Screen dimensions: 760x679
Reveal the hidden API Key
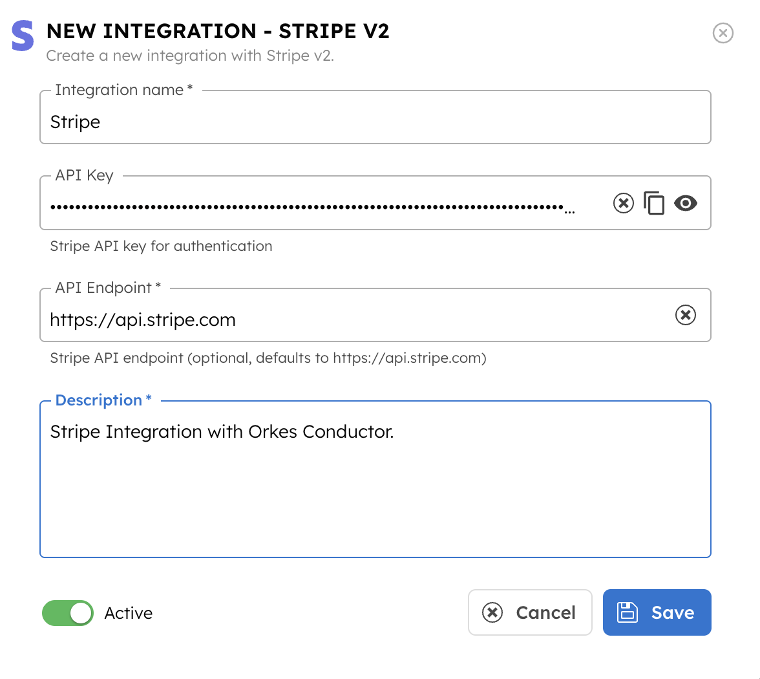tap(685, 203)
